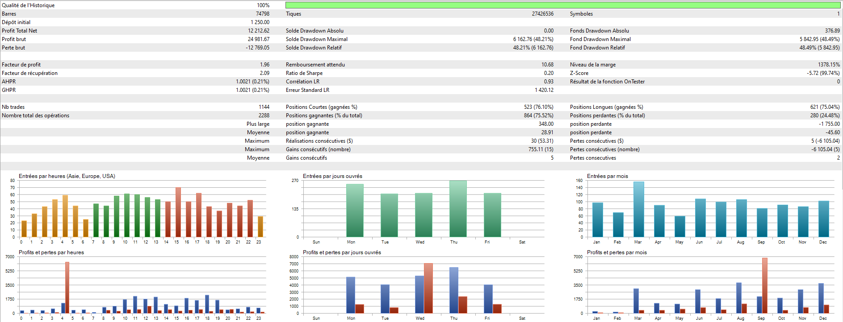
Task: Select the AHPR value 1.0021 (0.21%)
Action: pos(253,82)
